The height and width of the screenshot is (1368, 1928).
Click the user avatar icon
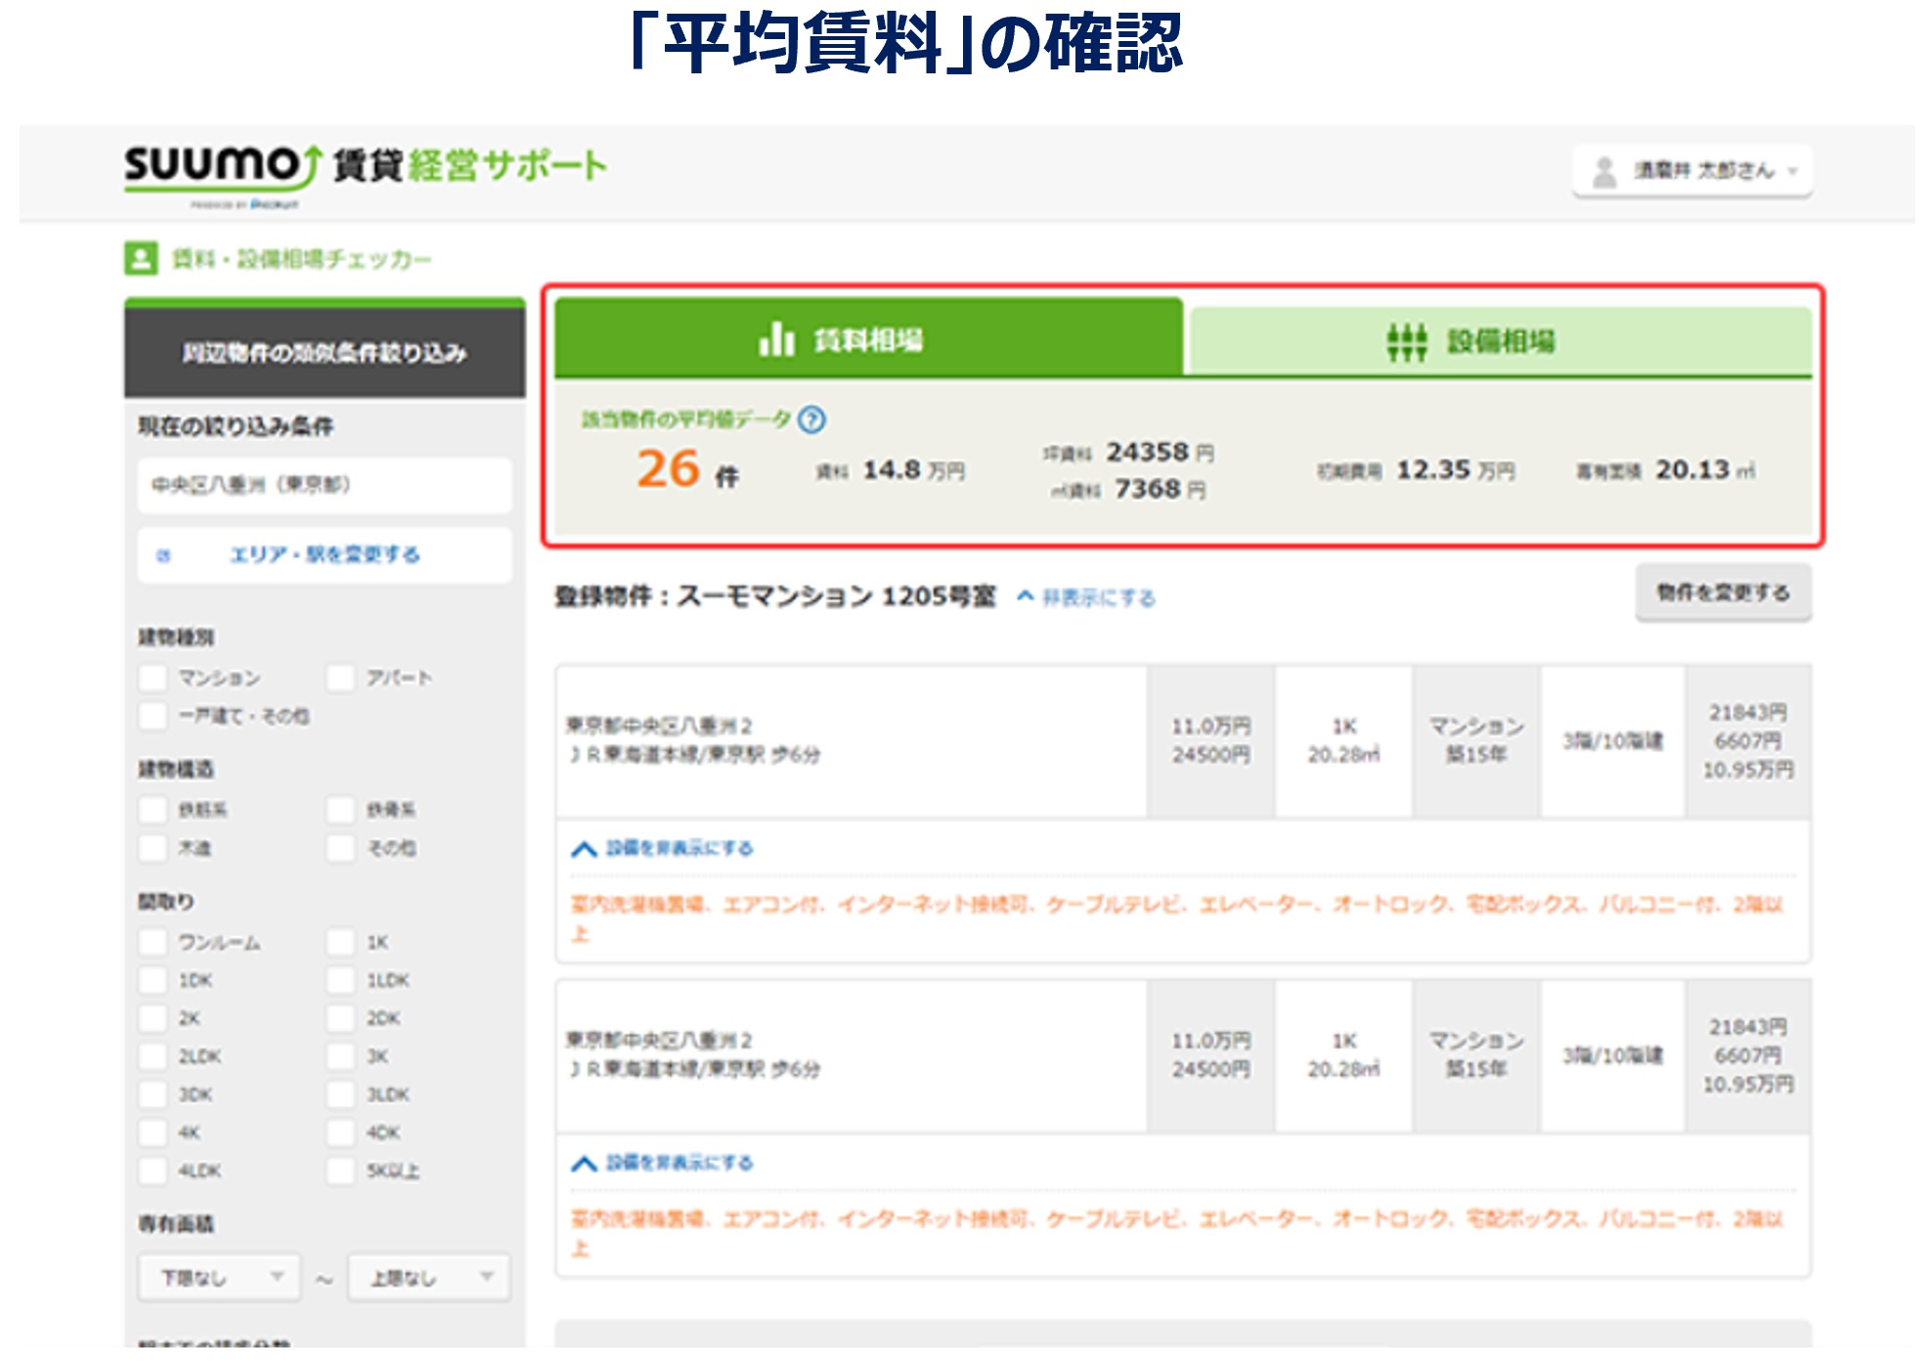1603,171
